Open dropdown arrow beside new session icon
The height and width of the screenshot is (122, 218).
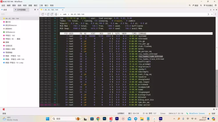[x=45, y=14]
